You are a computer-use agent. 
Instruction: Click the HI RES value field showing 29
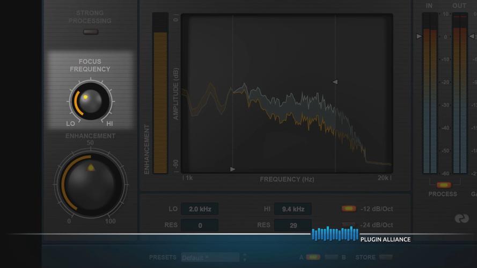coord(292,226)
